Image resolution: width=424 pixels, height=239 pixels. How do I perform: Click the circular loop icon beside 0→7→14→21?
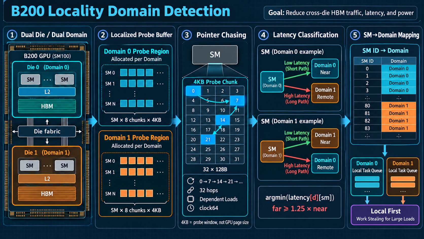click(x=191, y=181)
